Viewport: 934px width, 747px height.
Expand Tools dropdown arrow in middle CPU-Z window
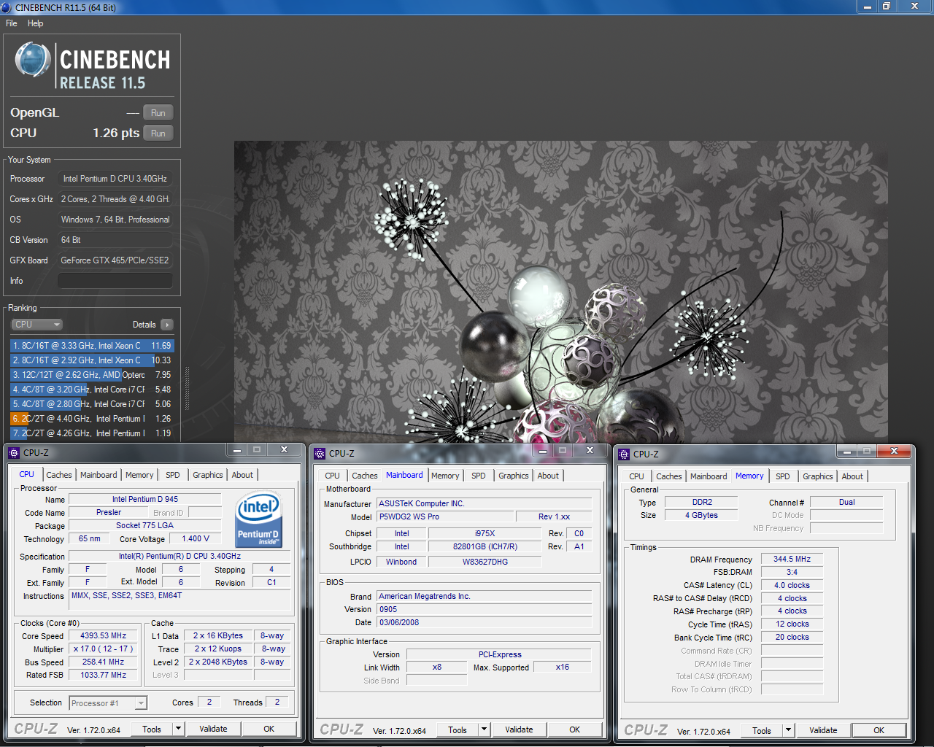coord(484,729)
